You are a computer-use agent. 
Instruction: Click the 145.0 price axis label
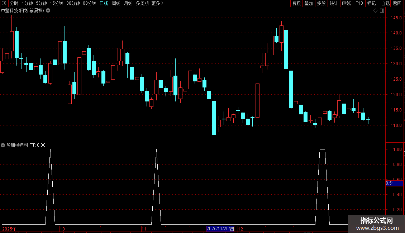click(x=396, y=18)
